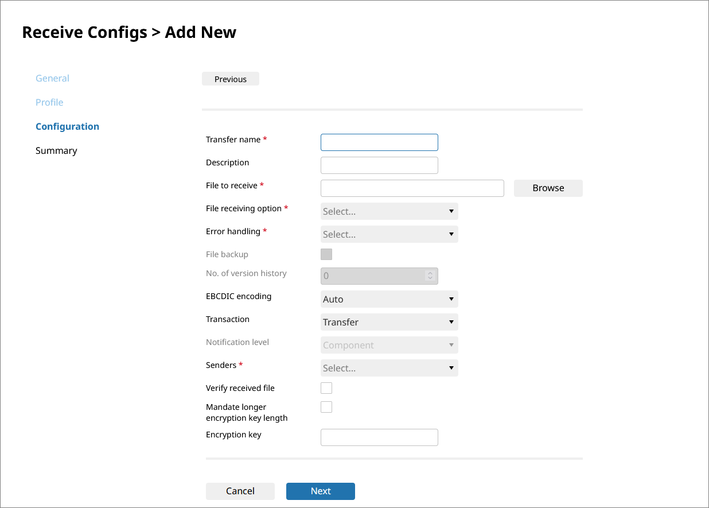This screenshot has width=709, height=508.
Task: Choose a sender from Senders dropdown
Action: 389,368
